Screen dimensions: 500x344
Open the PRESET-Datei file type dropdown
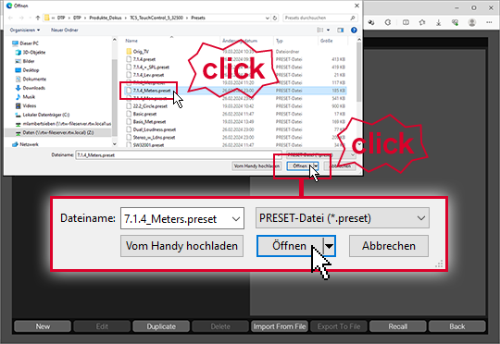click(343, 218)
